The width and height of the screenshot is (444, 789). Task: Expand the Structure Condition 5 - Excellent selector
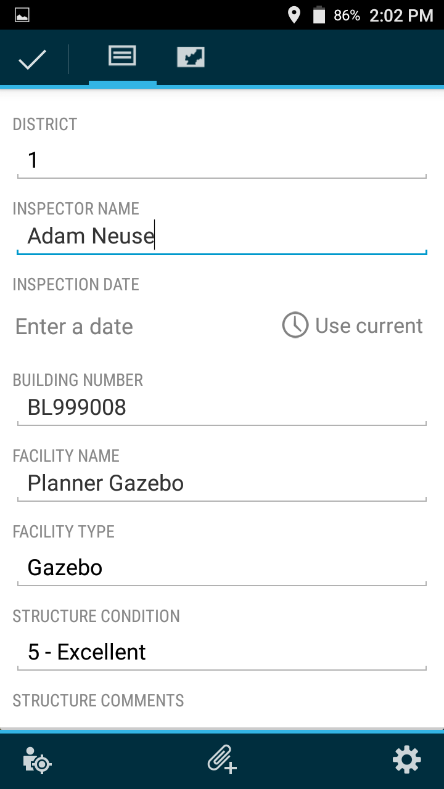222,653
